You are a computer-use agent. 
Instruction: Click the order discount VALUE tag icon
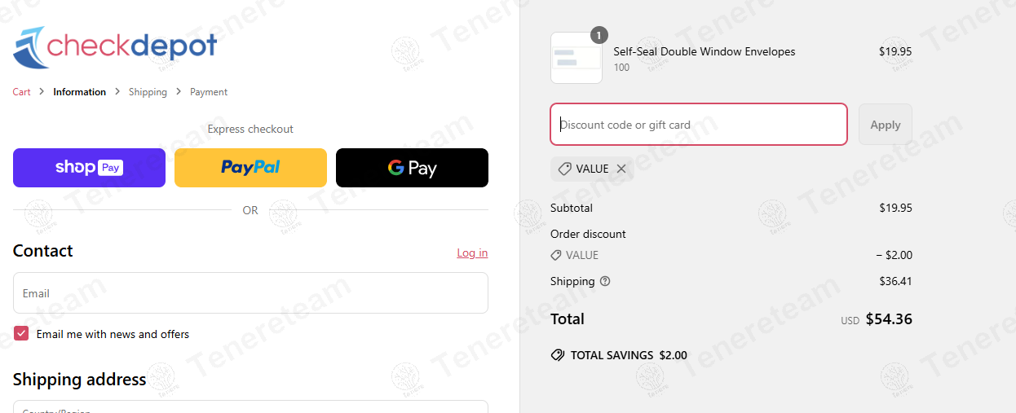click(x=556, y=255)
